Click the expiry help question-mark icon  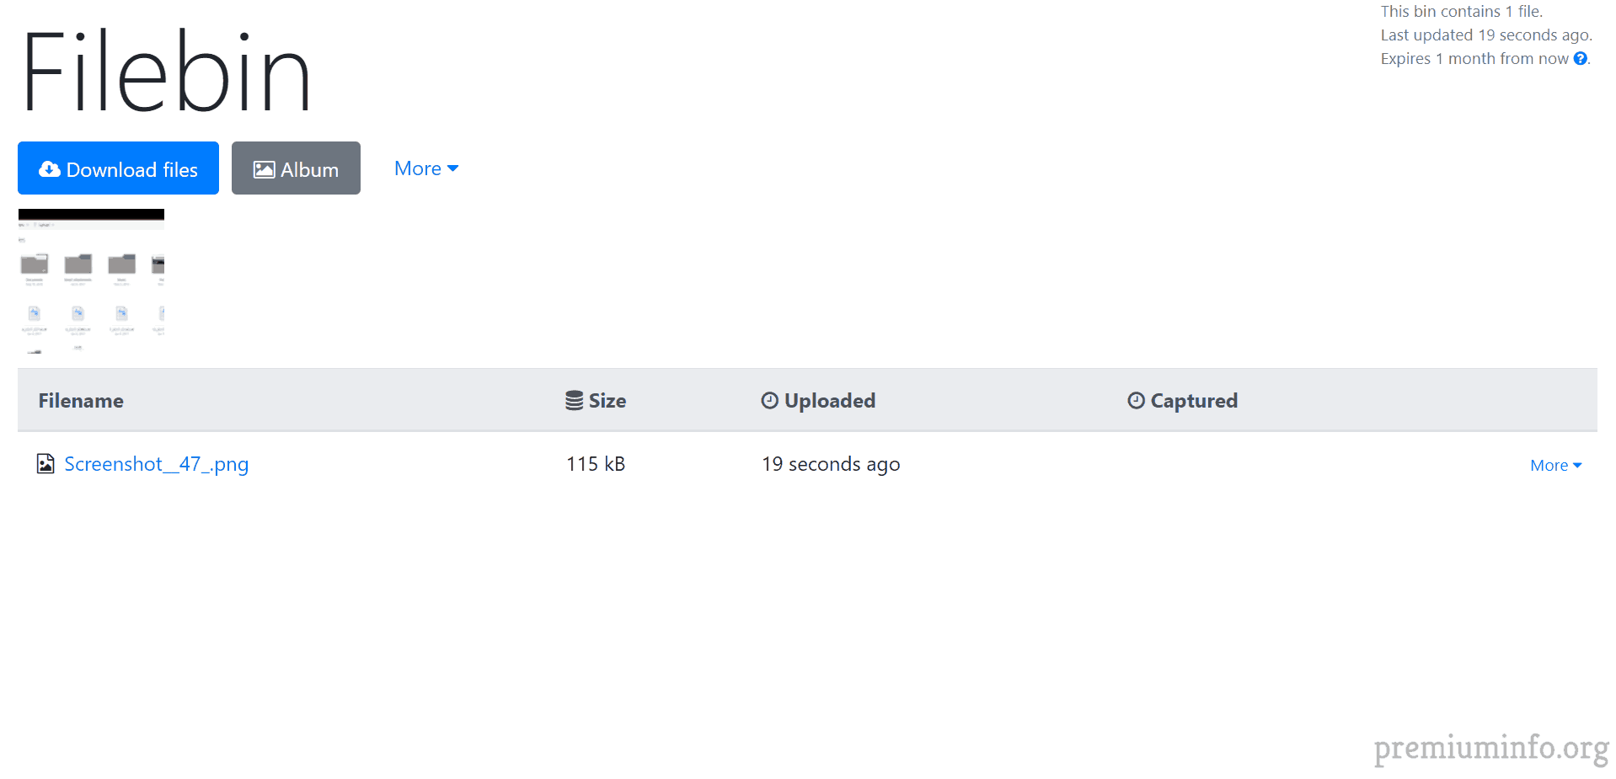pyautogui.click(x=1581, y=59)
